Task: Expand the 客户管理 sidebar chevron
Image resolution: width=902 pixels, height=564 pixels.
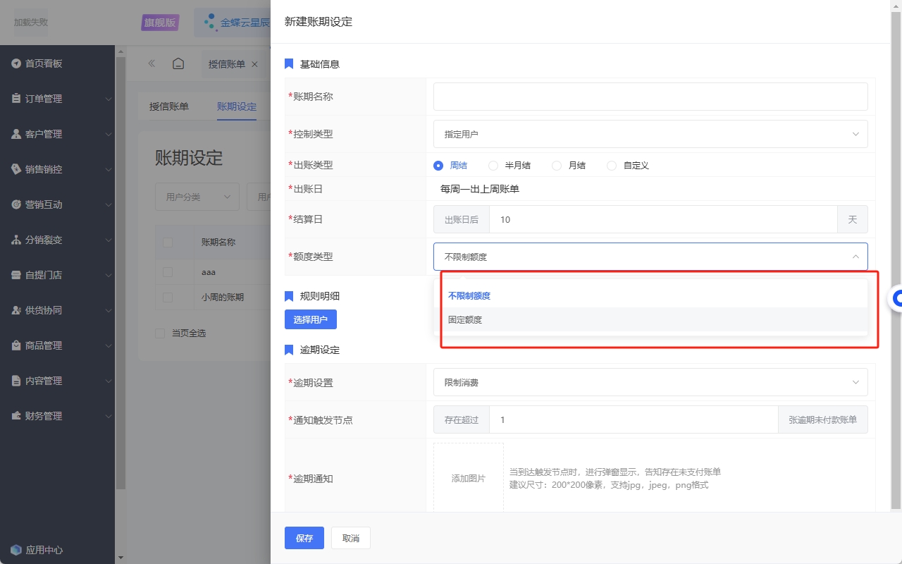Action: [x=109, y=135]
